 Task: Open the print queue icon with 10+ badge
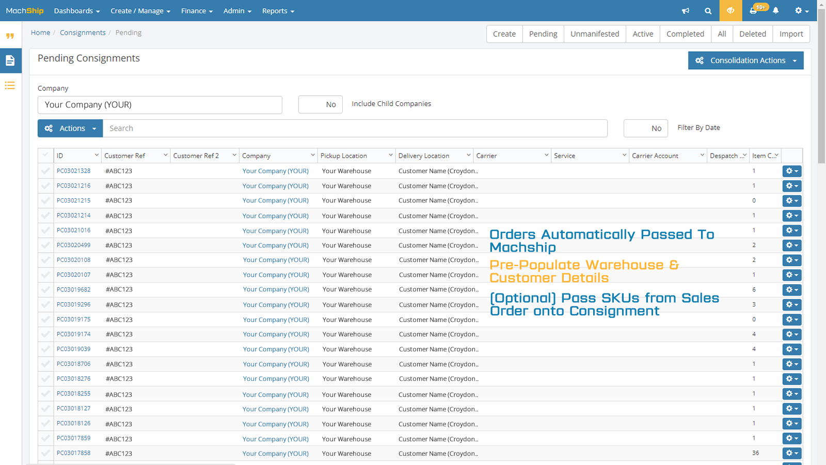pyautogui.click(x=754, y=10)
